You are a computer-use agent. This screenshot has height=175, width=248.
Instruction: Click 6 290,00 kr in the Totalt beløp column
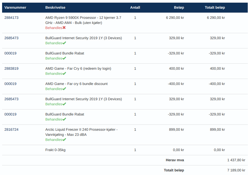216,18
